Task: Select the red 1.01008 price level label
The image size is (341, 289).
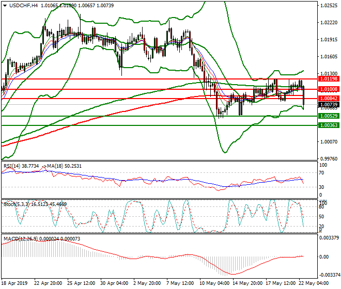Action: [x=329, y=89]
